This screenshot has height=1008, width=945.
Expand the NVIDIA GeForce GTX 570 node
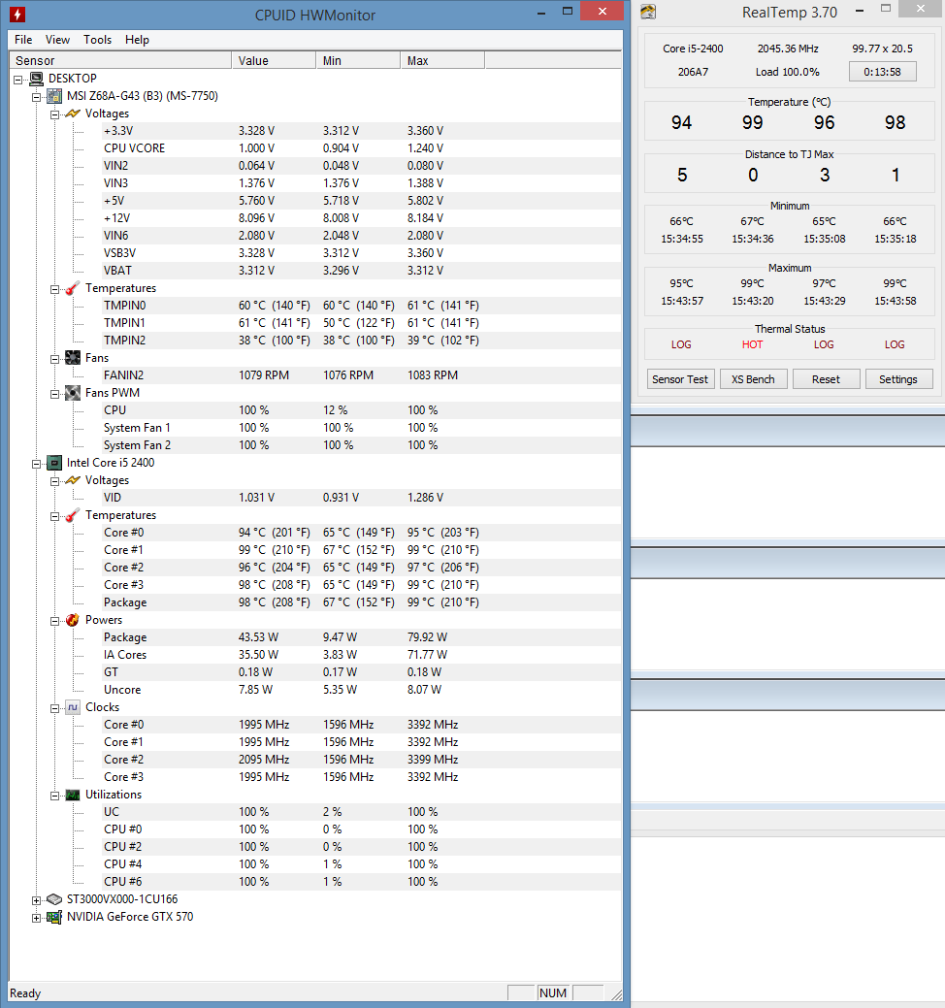[x=37, y=918]
